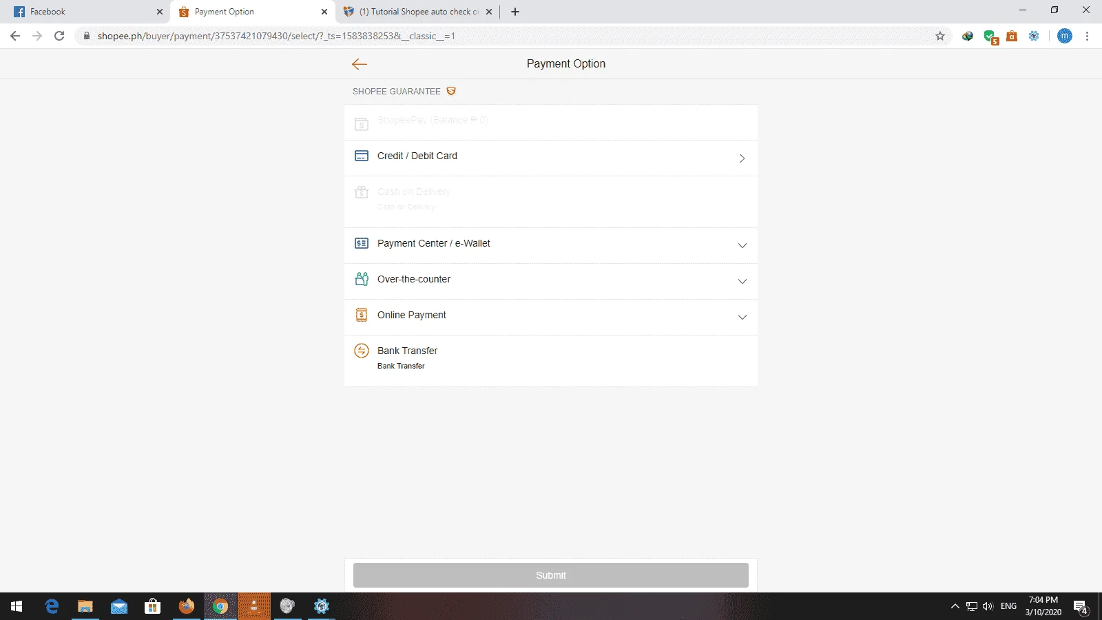Show hidden system tray icons
This screenshot has height=620, width=1102.
(955, 606)
